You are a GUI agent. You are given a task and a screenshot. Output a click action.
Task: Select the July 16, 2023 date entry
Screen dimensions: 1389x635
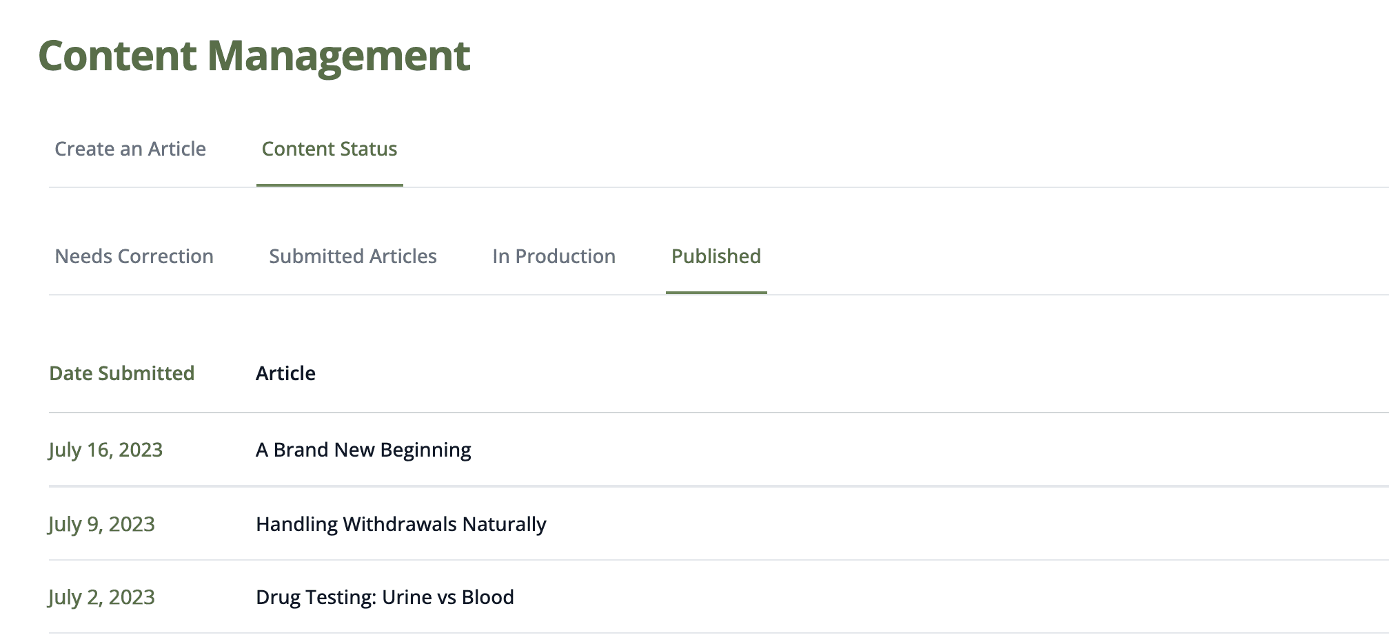105,450
